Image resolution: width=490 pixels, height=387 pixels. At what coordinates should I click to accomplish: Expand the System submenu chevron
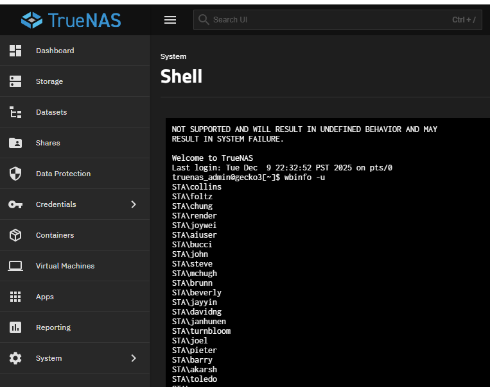[134, 358]
